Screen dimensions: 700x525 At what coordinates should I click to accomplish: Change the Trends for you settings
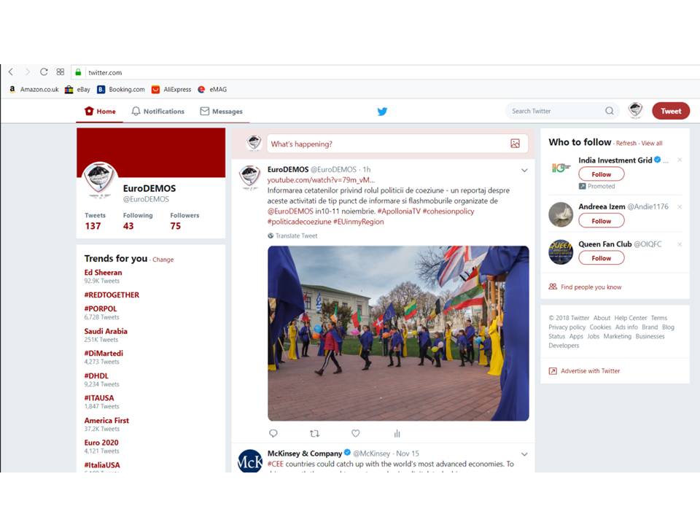pos(163,260)
